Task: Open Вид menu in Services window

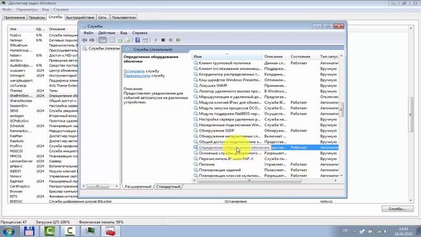Action: 124,33
